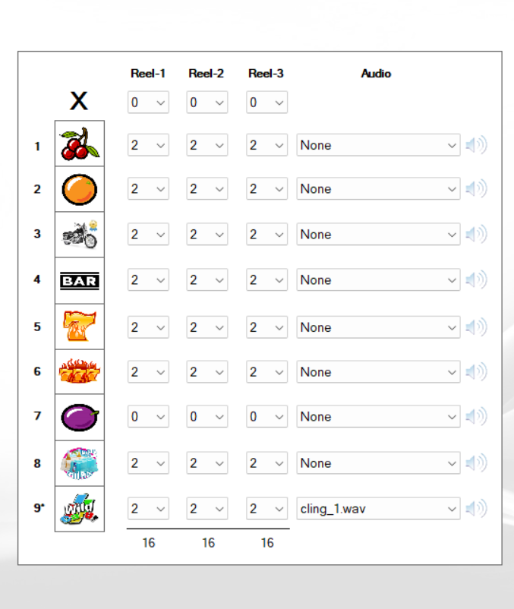Open Reel-1 dropdown for orange row
Viewport: 514px width, 609px height.
pyautogui.click(x=148, y=189)
